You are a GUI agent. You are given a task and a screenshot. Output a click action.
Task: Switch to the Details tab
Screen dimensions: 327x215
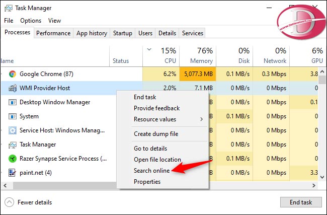pyautogui.click(x=167, y=33)
